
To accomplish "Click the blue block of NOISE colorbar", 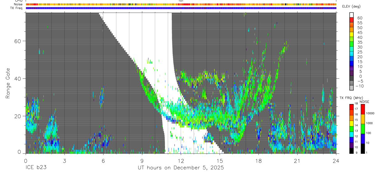I will [363, 139].
